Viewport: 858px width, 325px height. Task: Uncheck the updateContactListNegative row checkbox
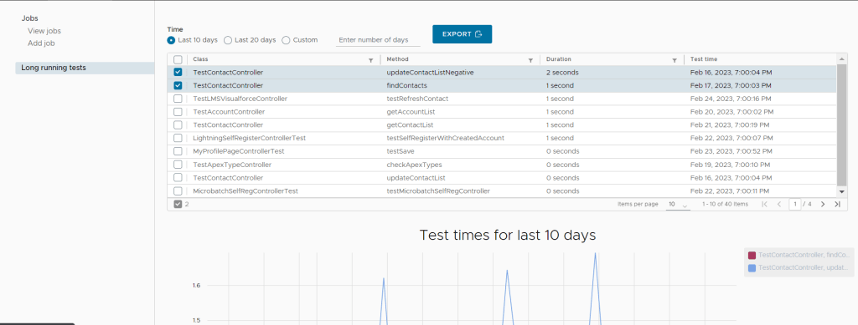click(178, 73)
